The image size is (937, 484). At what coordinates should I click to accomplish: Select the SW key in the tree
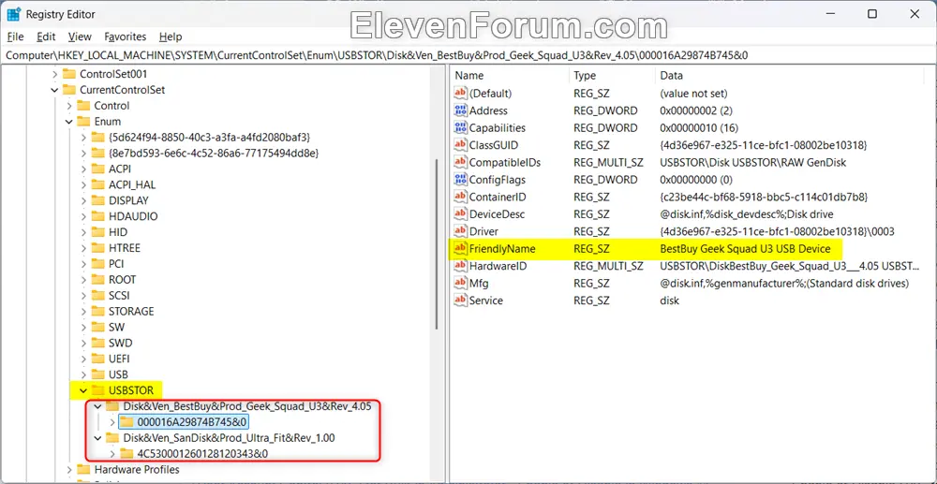pos(116,327)
